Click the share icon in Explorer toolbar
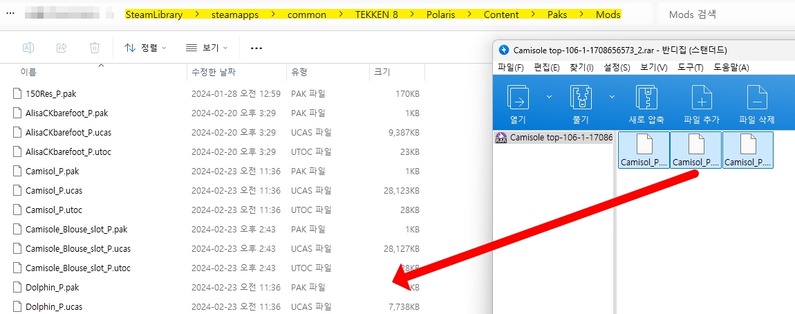Screen dimensions: 795x314 click(x=62, y=48)
